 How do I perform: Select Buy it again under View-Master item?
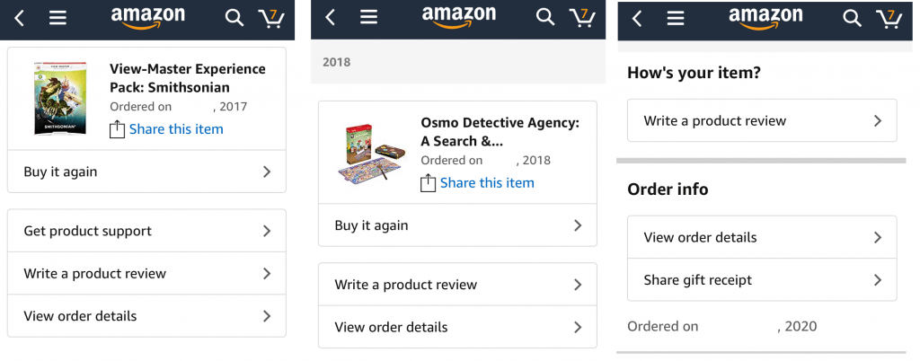146,172
